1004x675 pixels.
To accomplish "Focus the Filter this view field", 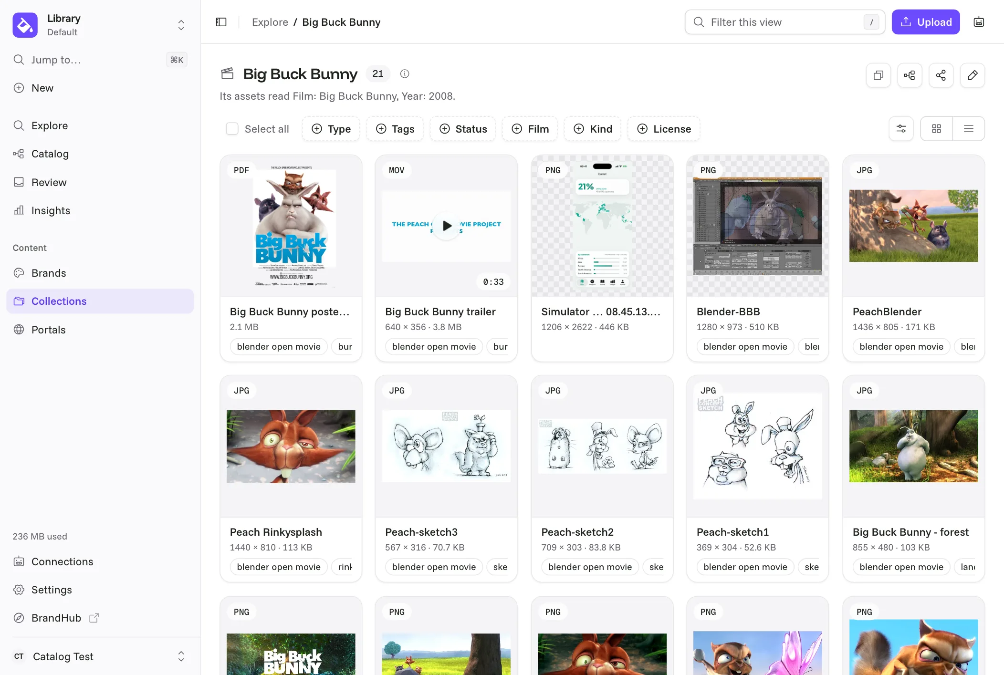I will pos(785,22).
